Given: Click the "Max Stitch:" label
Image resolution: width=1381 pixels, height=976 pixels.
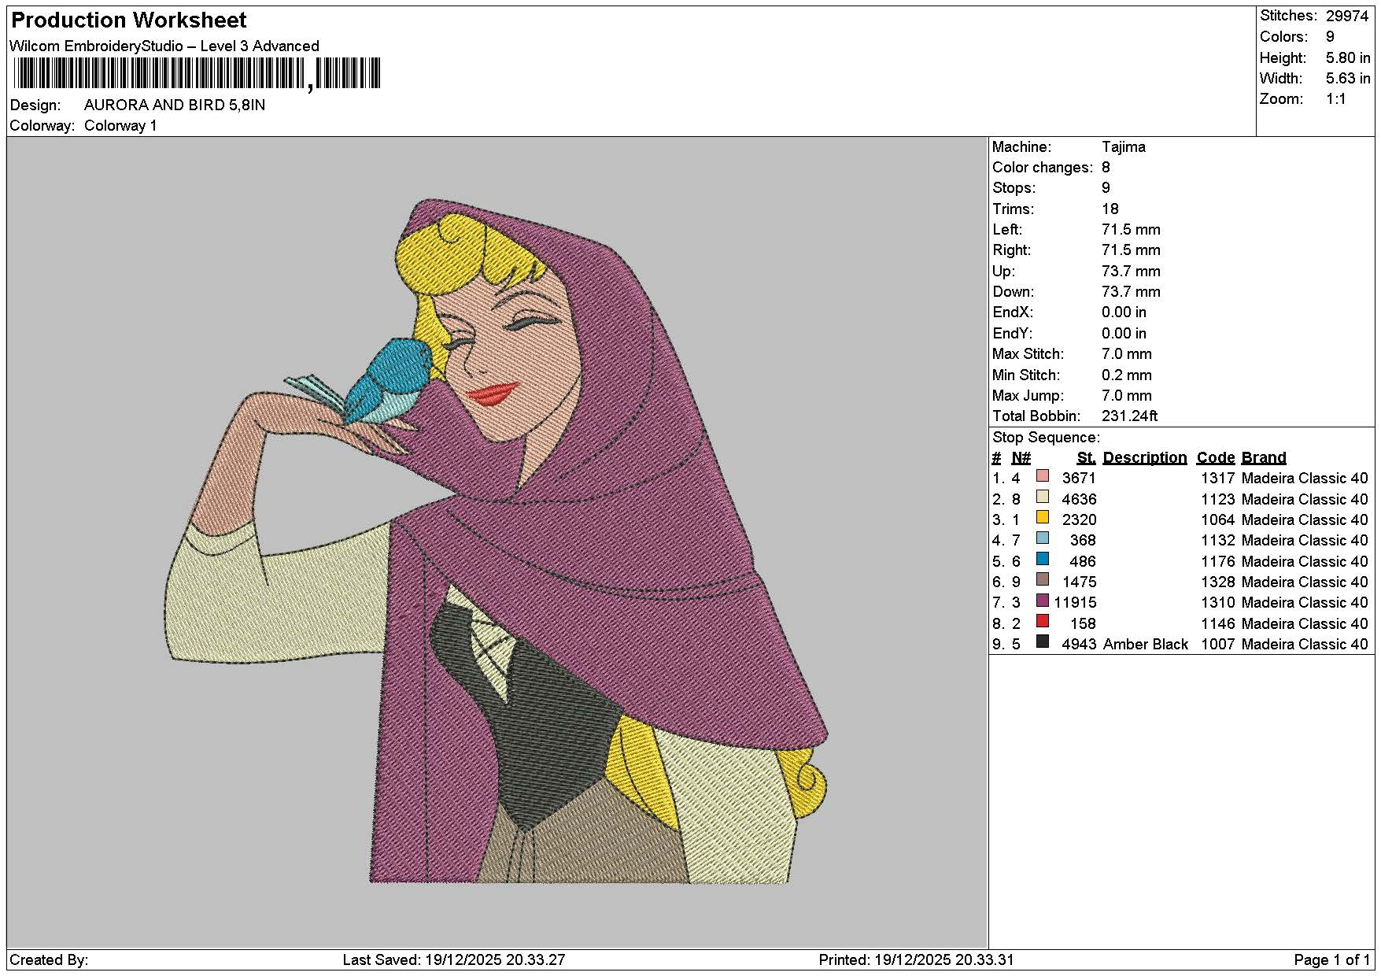Looking at the screenshot, I should pos(1028,354).
